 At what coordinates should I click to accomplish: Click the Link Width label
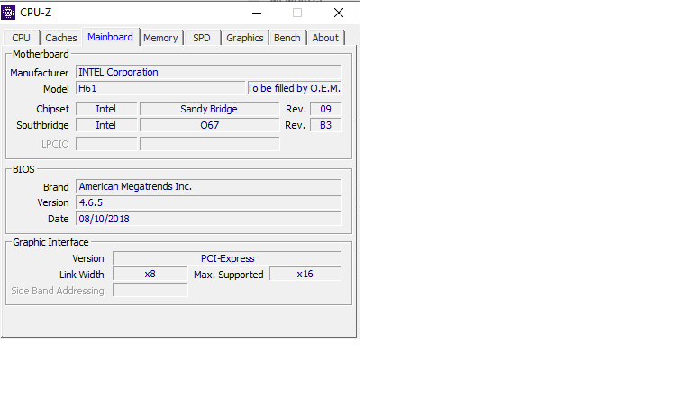tap(82, 274)
